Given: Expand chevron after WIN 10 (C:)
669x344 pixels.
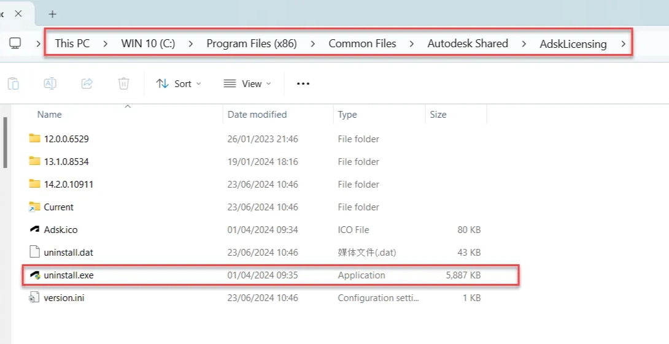Looking at the screenshot, I should [191, 44].
